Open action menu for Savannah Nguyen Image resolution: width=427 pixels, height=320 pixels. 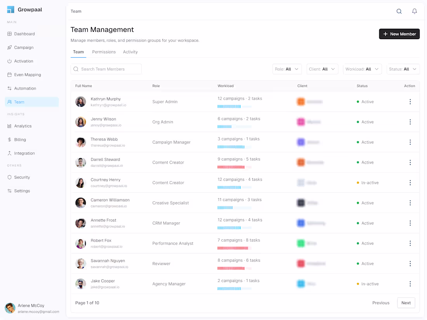point(410,263)
